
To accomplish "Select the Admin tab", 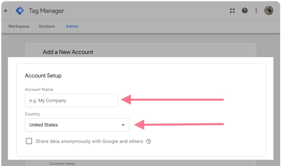I will pyautogui.click(x=72, y=26).
